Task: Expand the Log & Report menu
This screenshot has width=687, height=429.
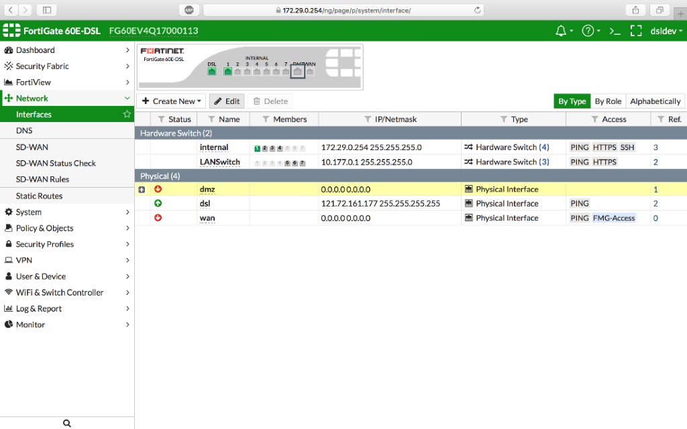Action: (x=66, y=308)
